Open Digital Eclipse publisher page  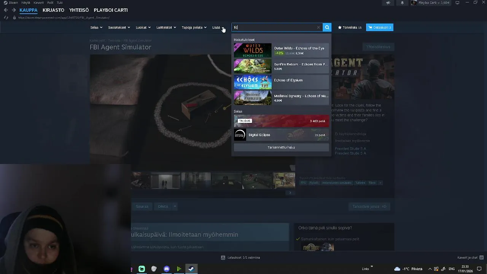281,135
